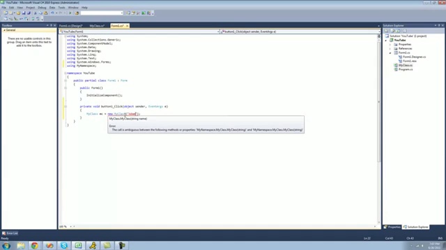This screenshot has width=446, height=250.
Task: Toggle auto-hide pin on Solution Explorer
Action: [439, 26]
